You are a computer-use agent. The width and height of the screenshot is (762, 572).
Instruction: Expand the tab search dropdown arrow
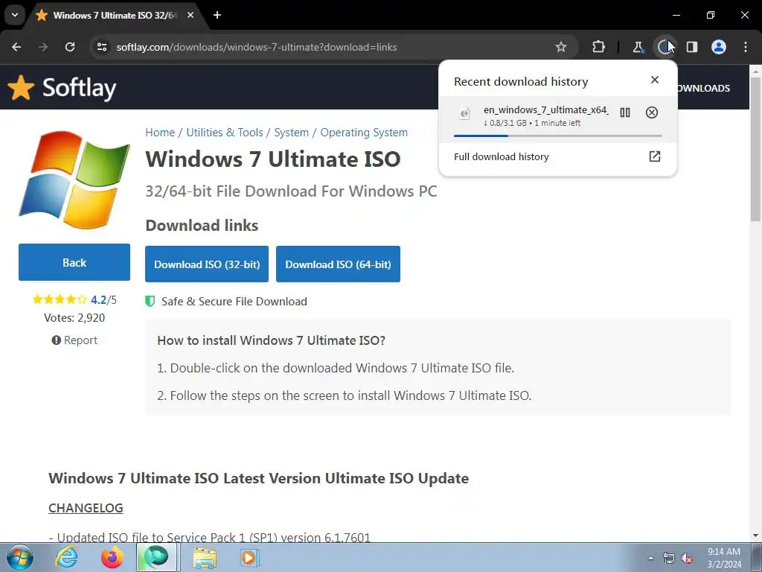click(15, 15)
